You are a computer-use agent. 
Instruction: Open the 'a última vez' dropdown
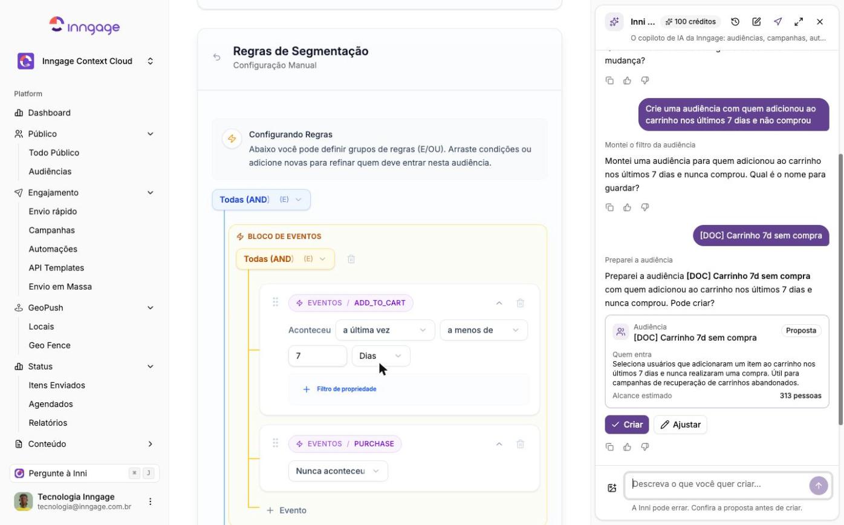coord(385,330)
